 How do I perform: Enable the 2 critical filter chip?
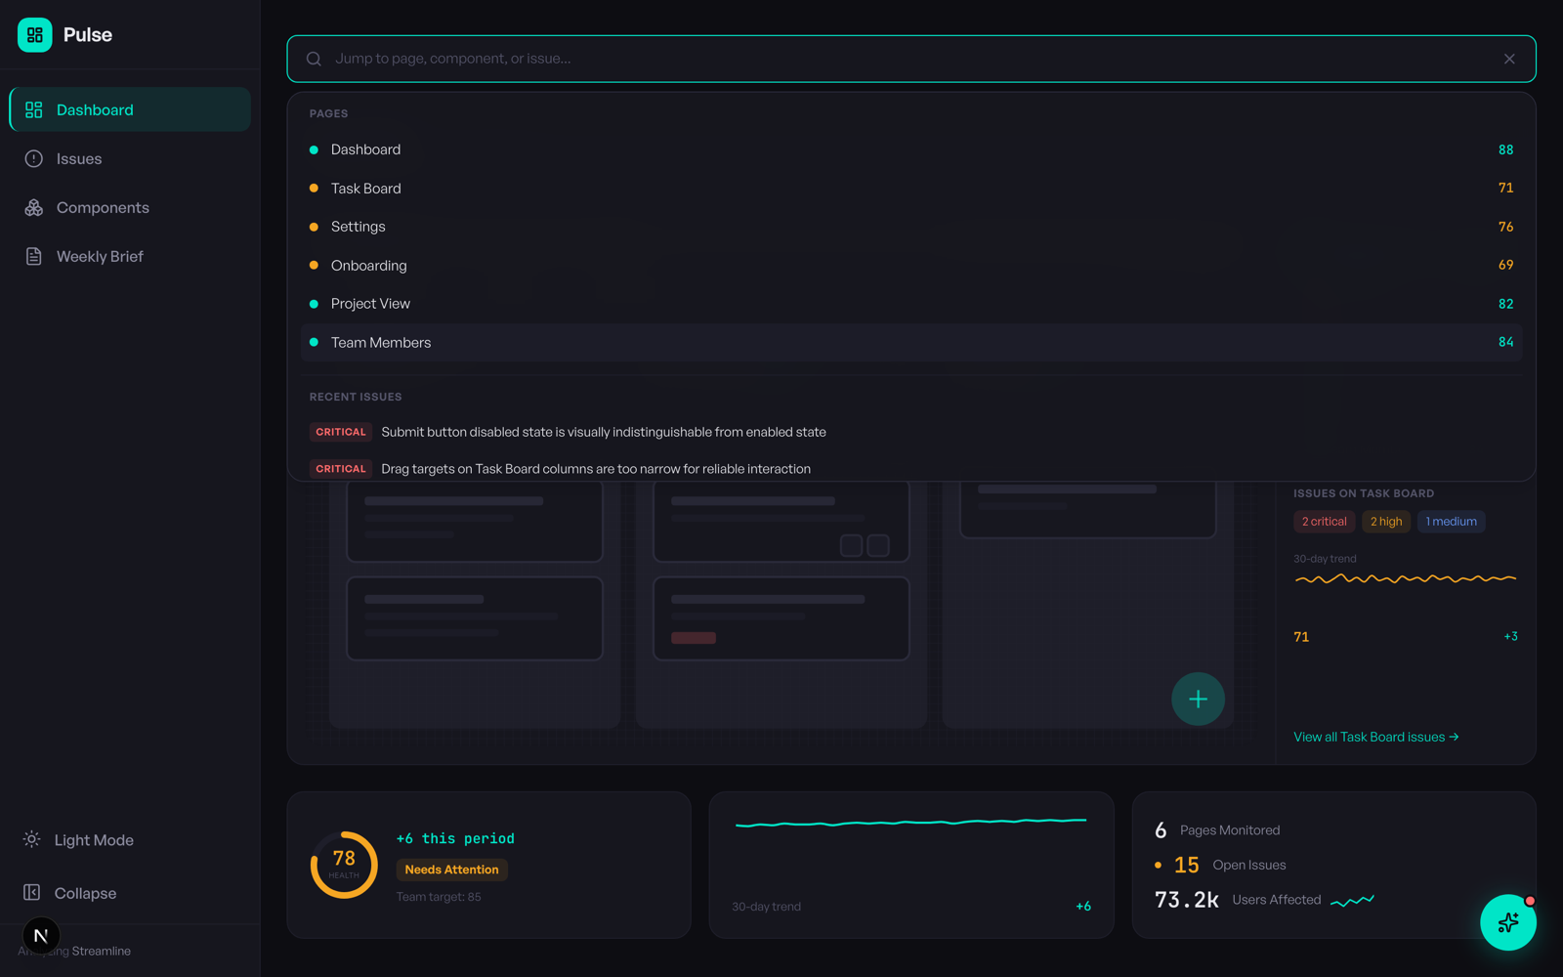tap(1324, 521)
